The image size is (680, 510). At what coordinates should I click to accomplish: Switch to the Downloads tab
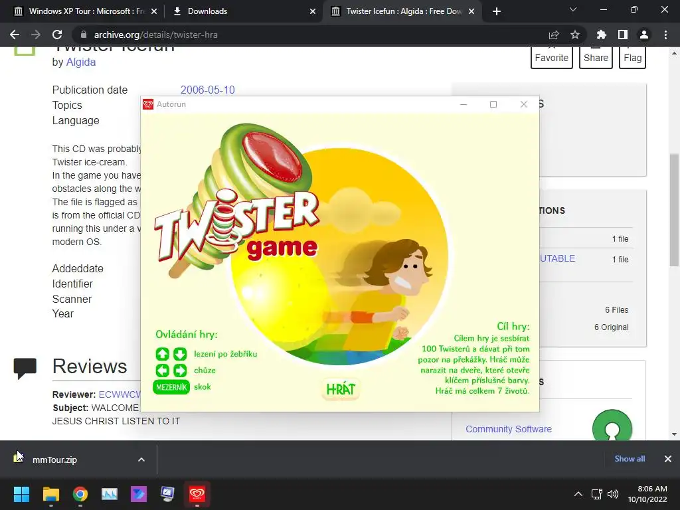pyautogui.click(x=244, y=11)
